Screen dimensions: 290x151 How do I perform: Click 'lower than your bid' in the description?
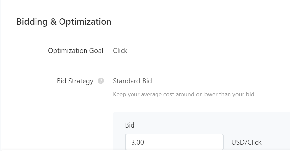point(230,94)
